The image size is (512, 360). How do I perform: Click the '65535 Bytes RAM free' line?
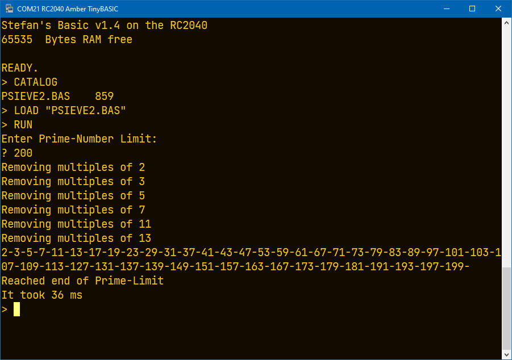[67, 40]
